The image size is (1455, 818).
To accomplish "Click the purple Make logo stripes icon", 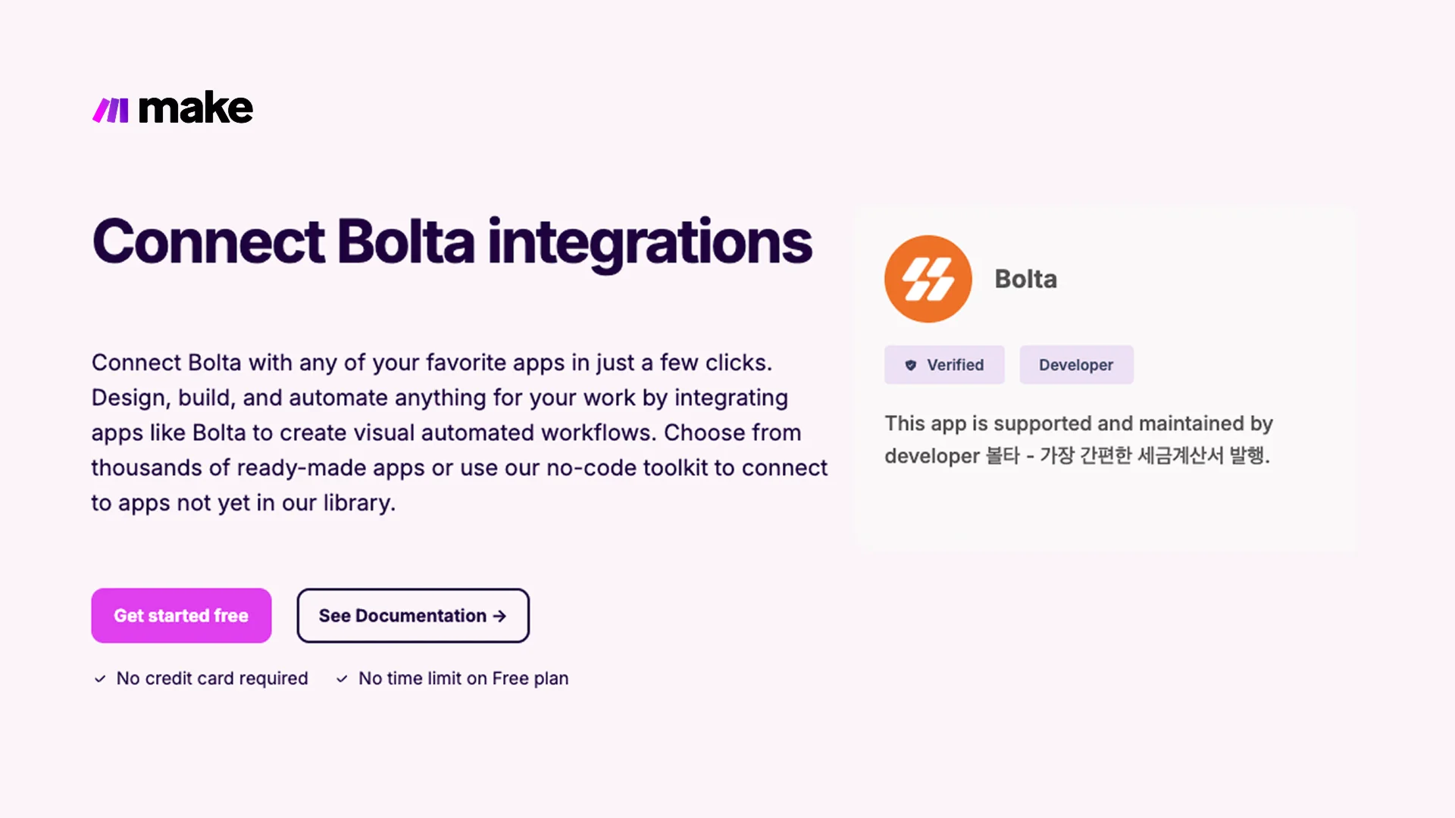I will 111,110.
